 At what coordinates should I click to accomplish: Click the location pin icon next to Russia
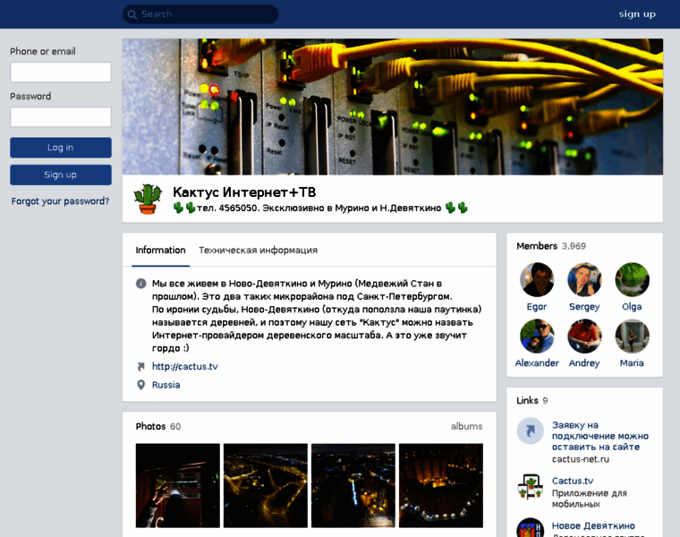[141, 385]
